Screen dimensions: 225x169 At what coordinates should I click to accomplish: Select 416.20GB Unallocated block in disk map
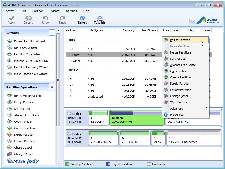tap(194, 138)
